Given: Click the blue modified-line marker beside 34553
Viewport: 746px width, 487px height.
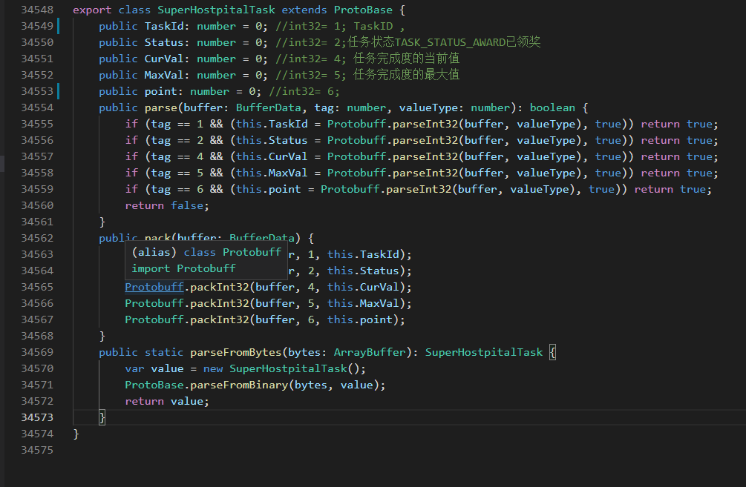Looking at the screenshot, I should click(59, 91).
